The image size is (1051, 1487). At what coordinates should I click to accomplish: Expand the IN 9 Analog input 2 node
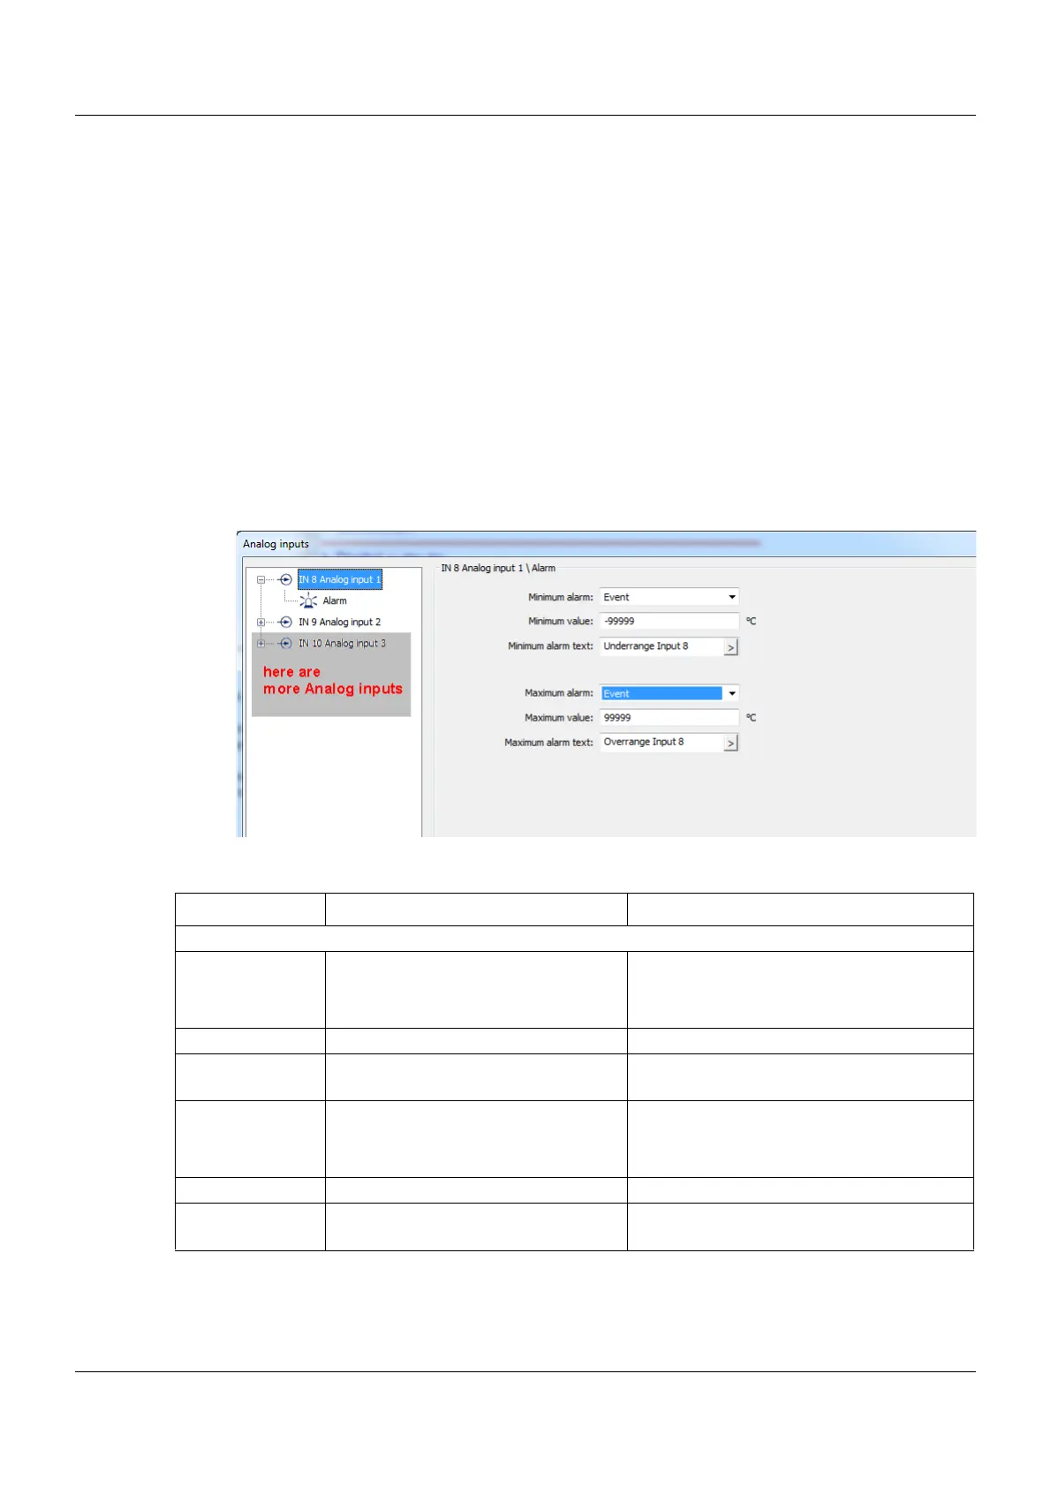(x=261, y=623)
